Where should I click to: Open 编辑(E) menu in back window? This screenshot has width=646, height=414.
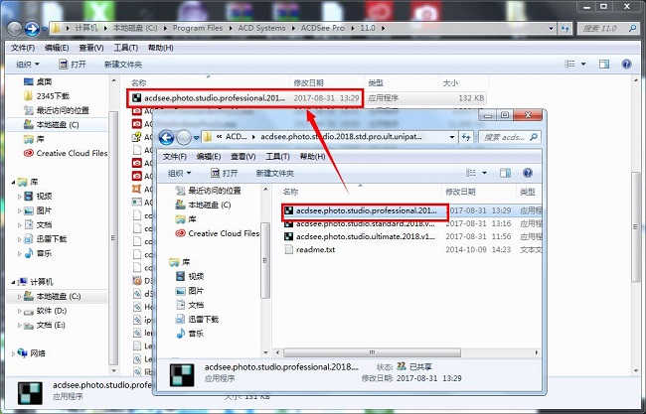57,48
